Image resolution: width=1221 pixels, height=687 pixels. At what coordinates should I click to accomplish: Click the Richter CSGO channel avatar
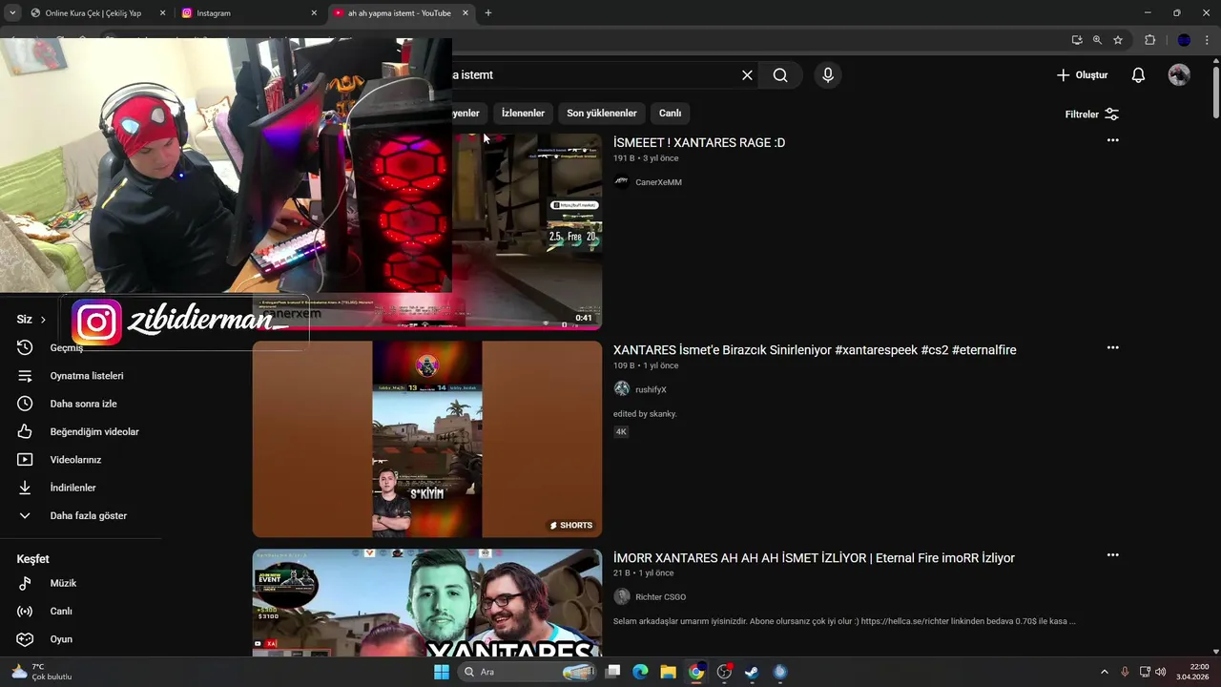(622, 596)
